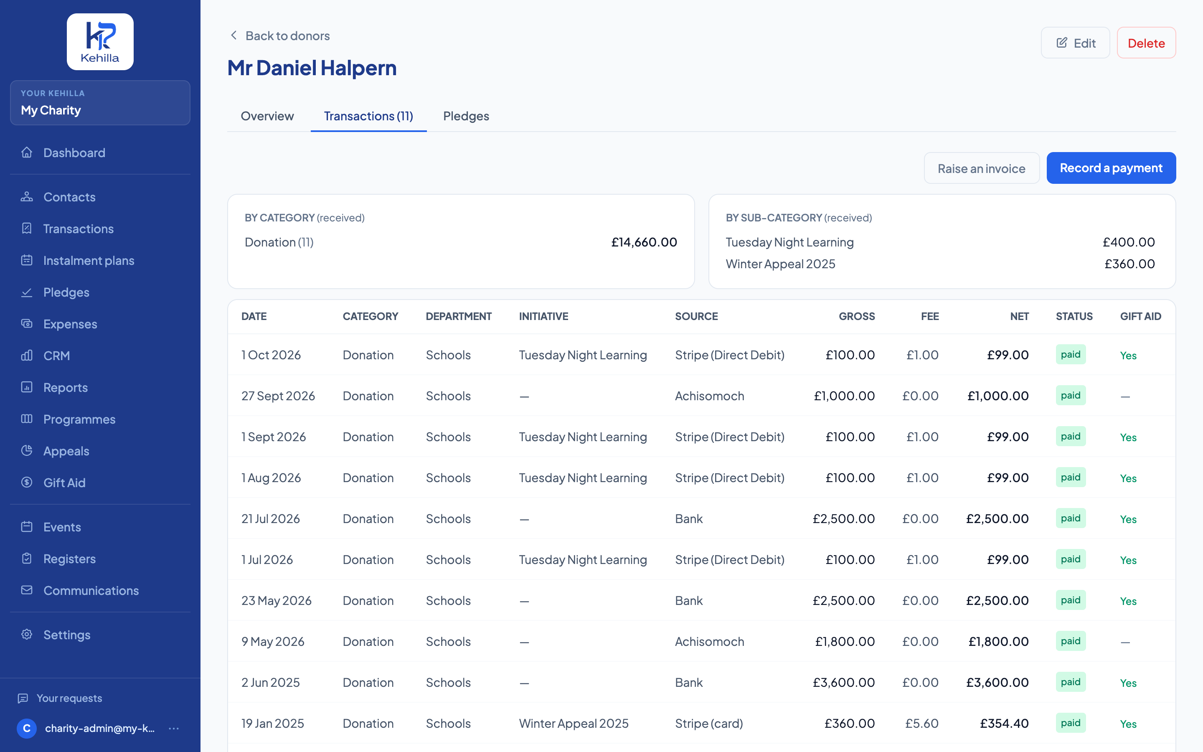Click the Reports icon in sidebar
The image size is (1203, 752).
point(27,387)
